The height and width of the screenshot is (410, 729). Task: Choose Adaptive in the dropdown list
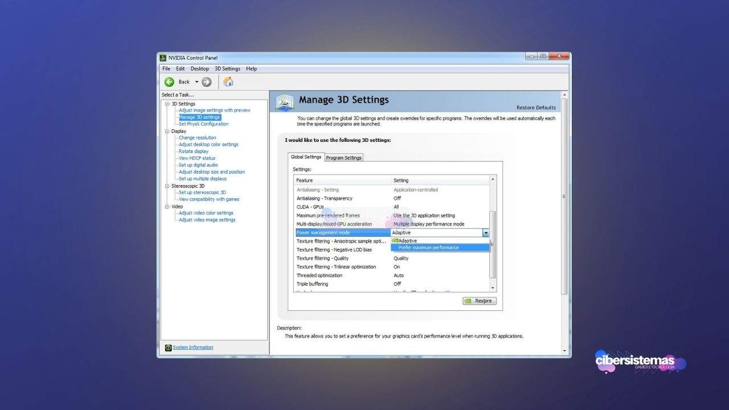point(440,241)
